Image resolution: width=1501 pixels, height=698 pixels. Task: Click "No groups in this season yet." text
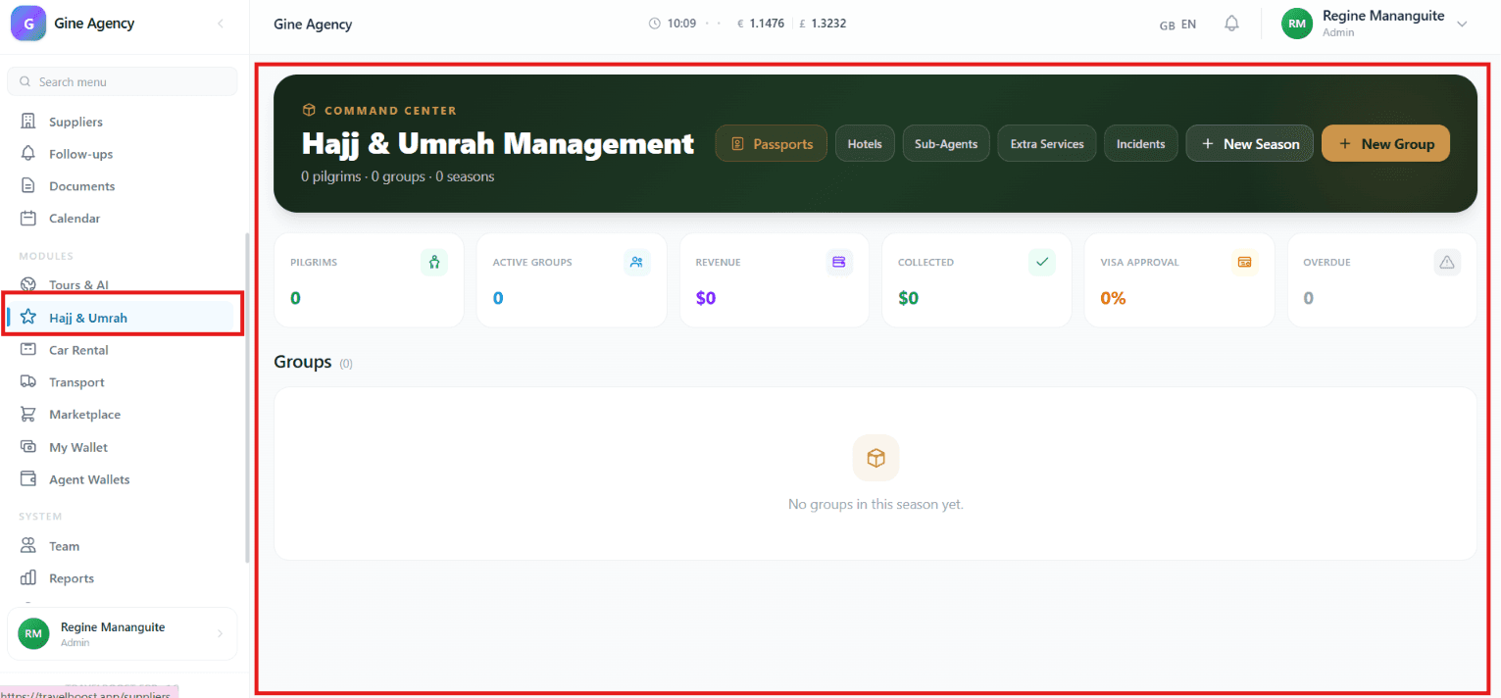(x=876, y=504)
